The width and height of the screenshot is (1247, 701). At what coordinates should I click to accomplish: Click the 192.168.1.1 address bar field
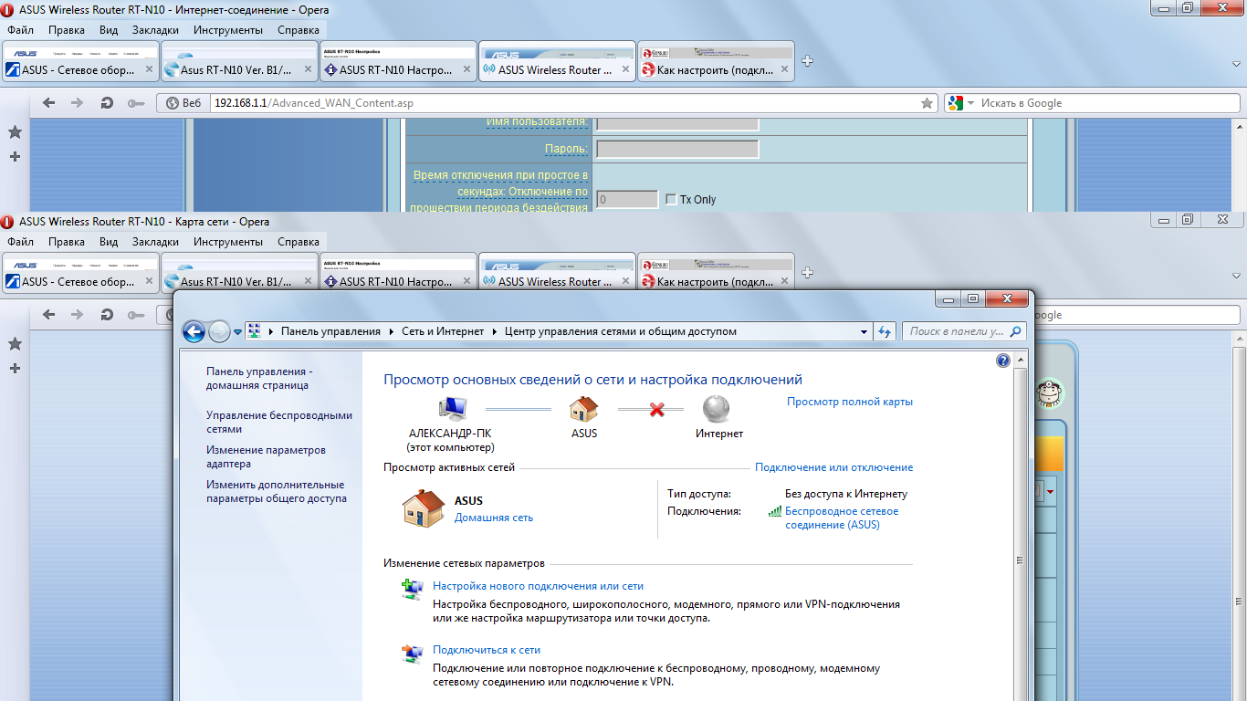(573, 103)
